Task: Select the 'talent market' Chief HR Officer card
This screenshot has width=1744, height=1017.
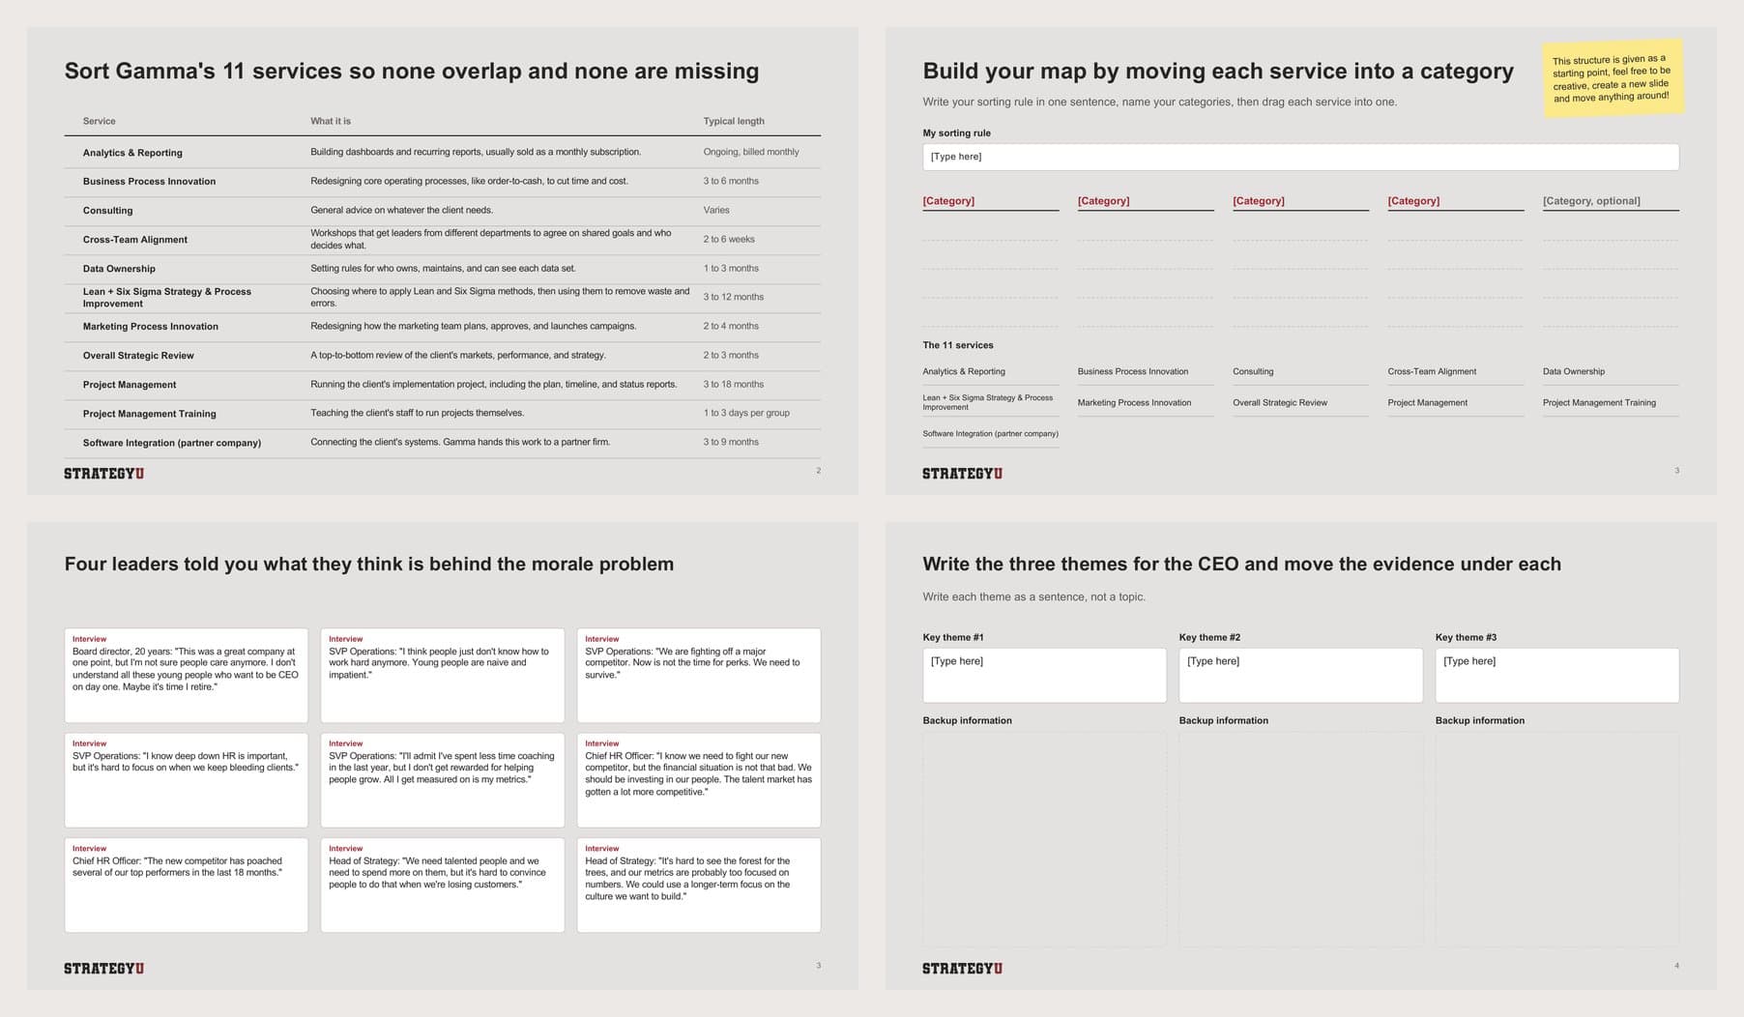Action: (x=699, y=780)
